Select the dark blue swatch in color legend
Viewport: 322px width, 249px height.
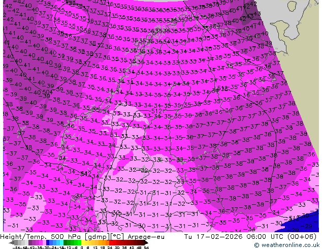click(x=48, y=243)
